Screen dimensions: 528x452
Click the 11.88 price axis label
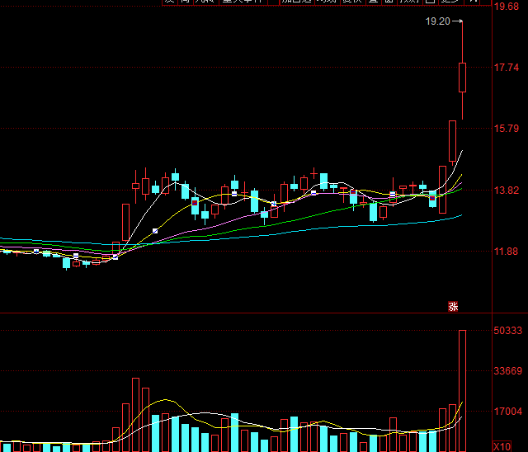point(506,251)
